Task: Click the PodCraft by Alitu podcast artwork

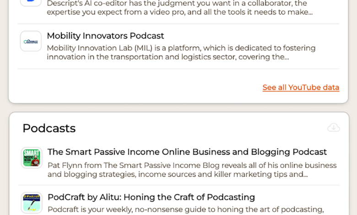Action: (32, 203)
